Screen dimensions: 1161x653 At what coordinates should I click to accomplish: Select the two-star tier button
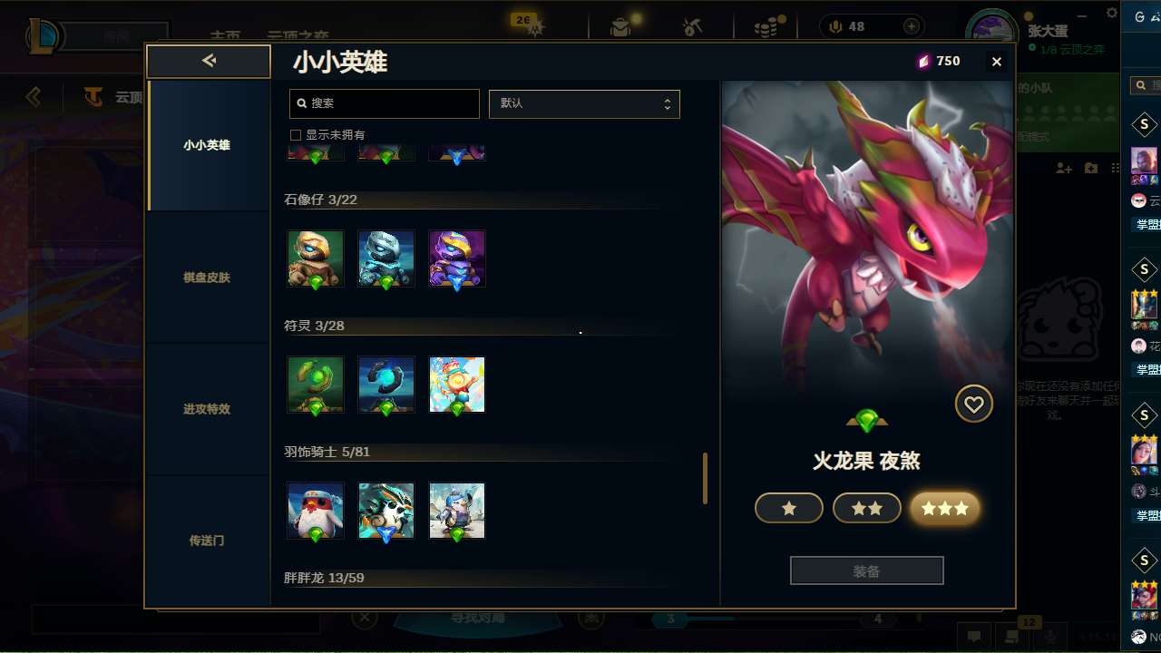(x=867, y=509)
